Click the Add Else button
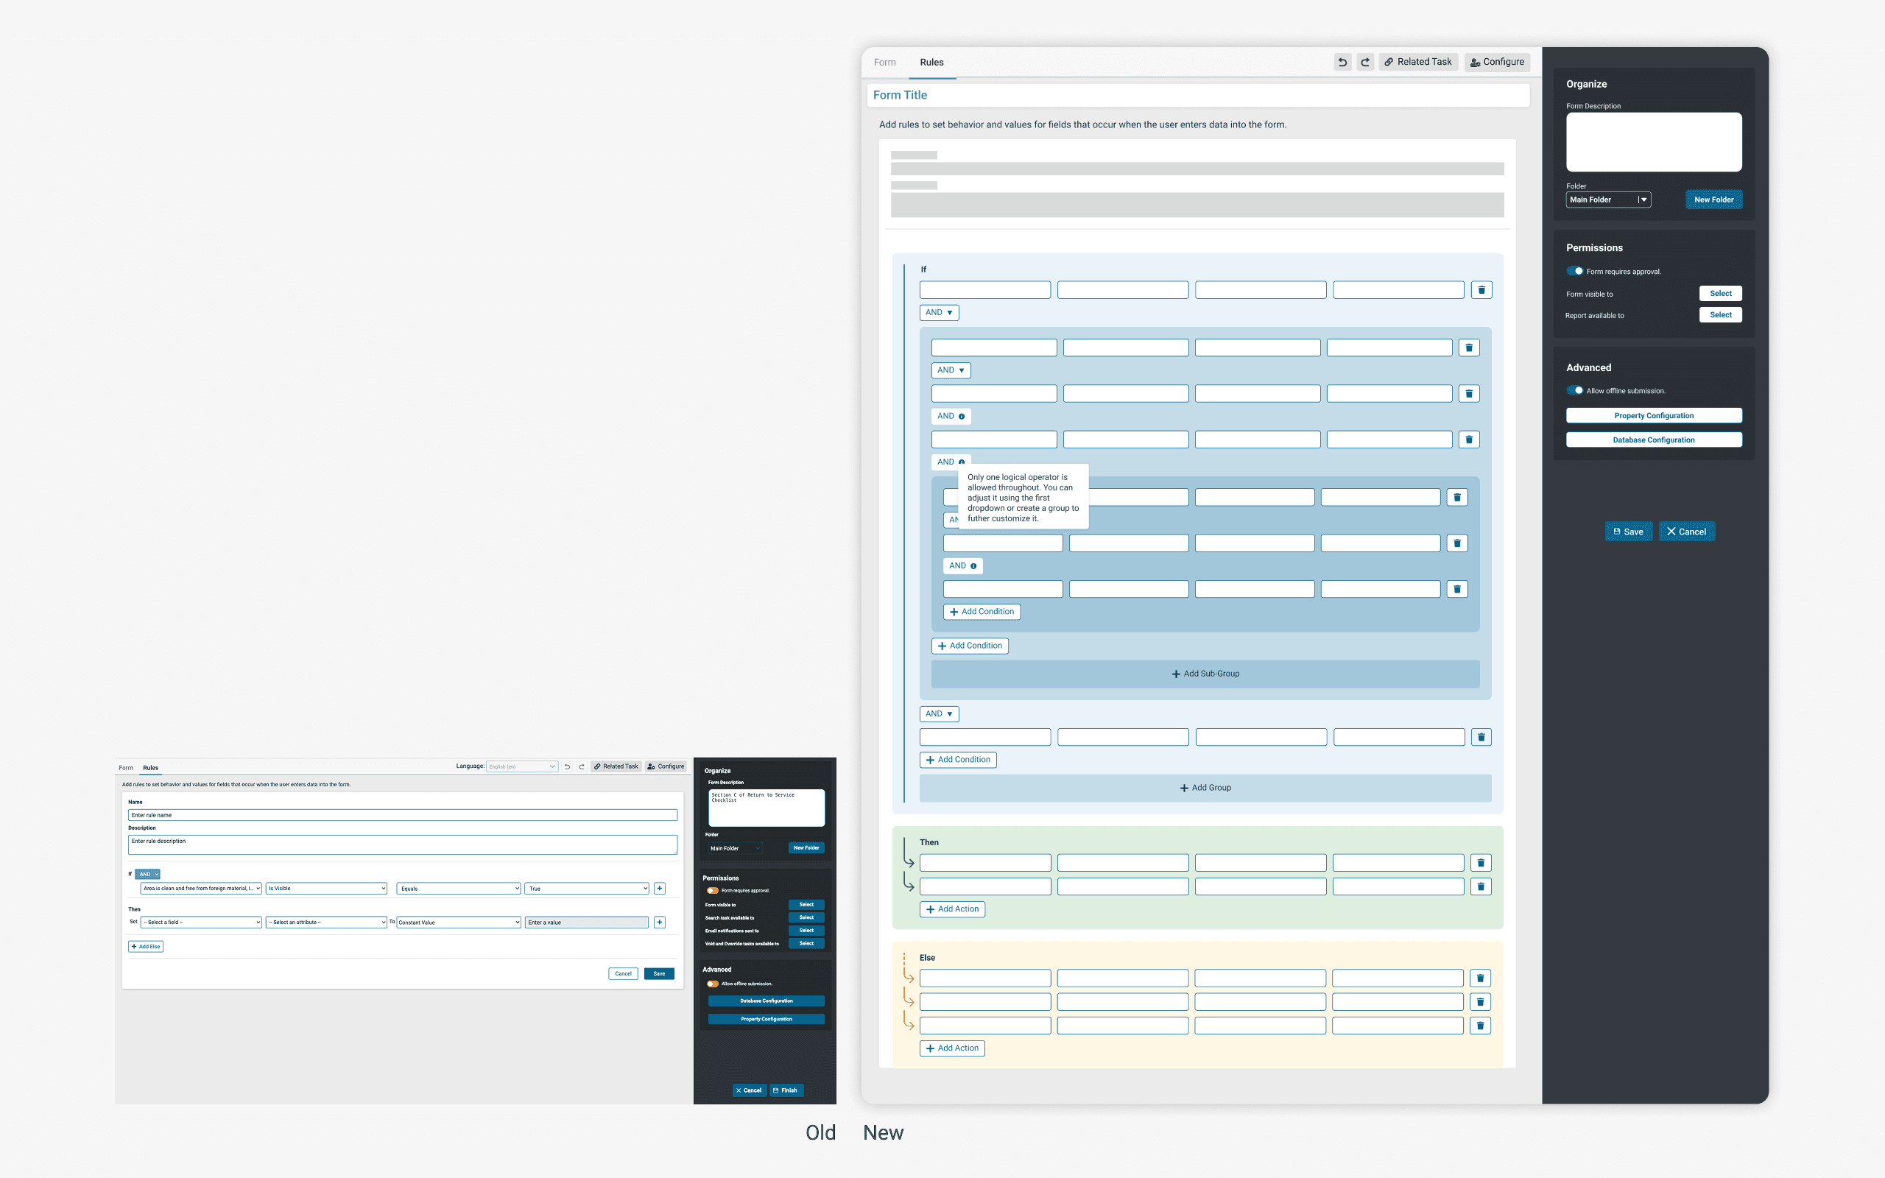The image size is (1885, 1178). [146, 947]
